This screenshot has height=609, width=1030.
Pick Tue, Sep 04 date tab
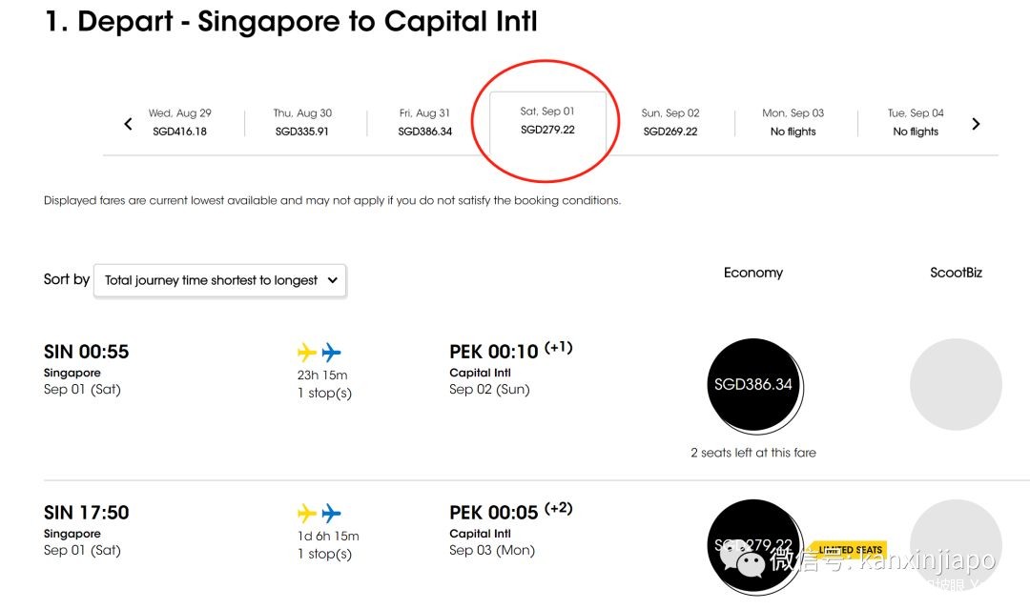[916, 122]
